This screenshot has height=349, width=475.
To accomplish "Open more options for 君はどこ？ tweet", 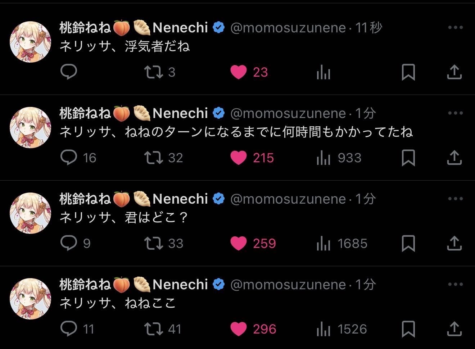I will (x=455, y=199).
